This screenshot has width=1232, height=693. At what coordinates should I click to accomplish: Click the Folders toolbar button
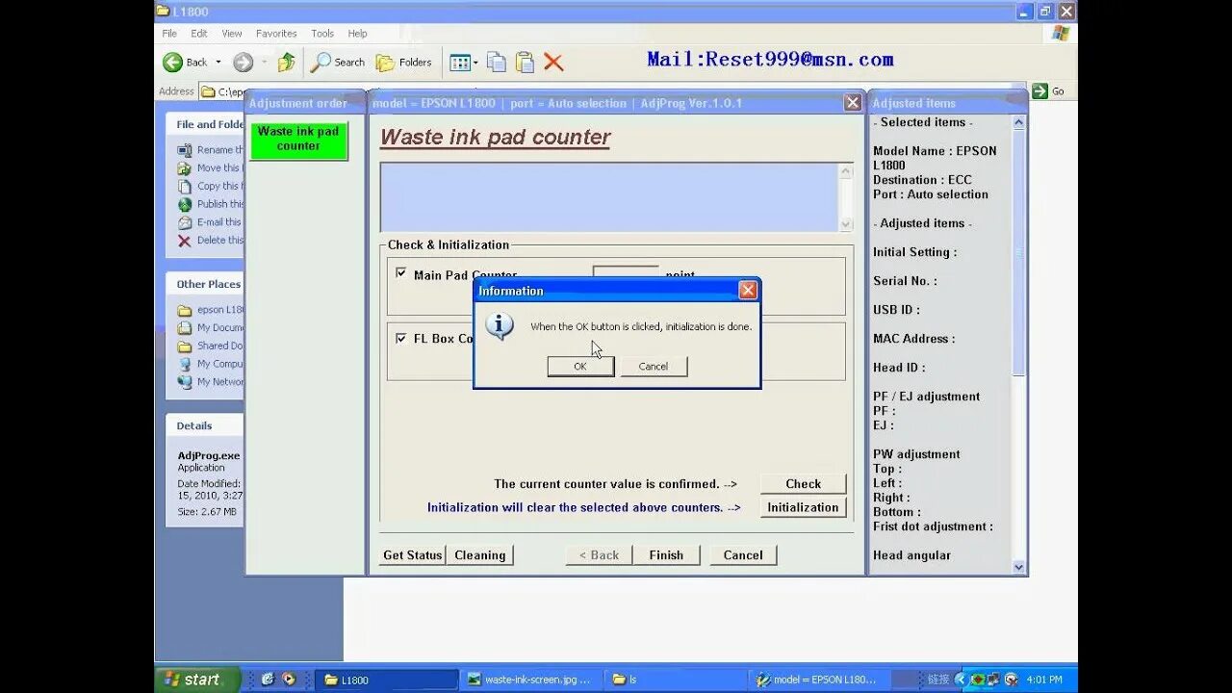click(403, 63)
